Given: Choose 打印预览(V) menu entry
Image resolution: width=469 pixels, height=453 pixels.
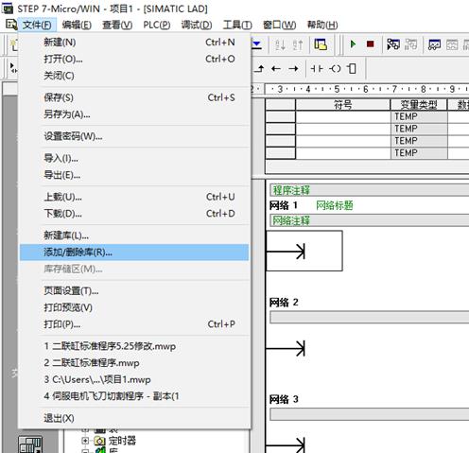Looking at the screenshot, I should pyautogui.click(x=134, y=307).
